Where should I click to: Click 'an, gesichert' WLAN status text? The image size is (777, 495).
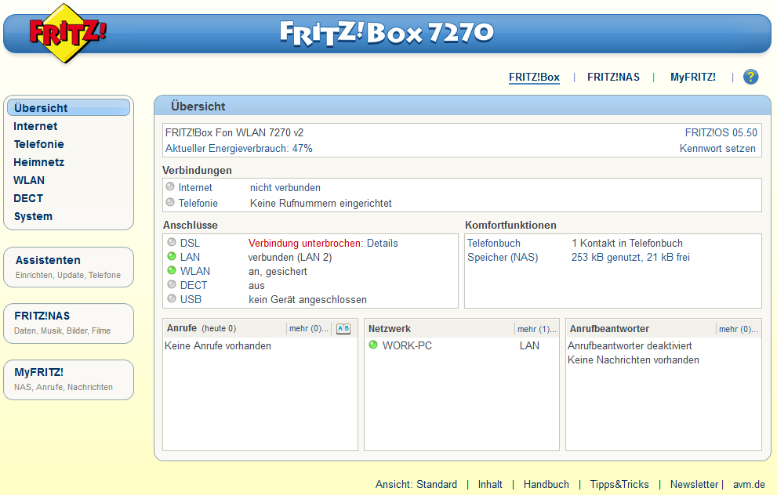[278, 271]
